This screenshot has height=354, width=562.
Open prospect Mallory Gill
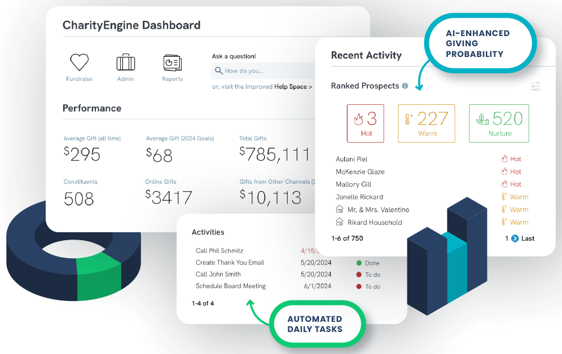tap(353, 184)
